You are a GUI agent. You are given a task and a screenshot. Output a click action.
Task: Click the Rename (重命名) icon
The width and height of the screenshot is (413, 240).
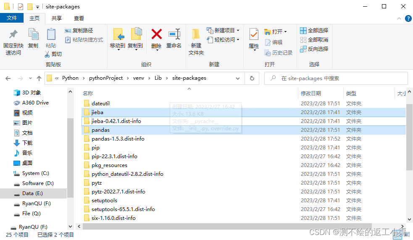pyautogui.click(x=174, y=34)
